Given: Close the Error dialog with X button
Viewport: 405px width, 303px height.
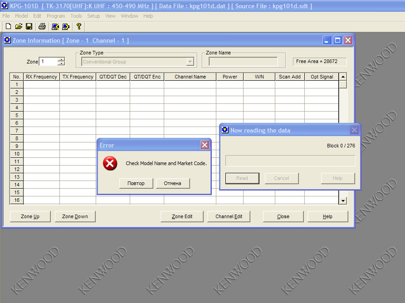Looking at the screenshot, I should coord(205,145).
